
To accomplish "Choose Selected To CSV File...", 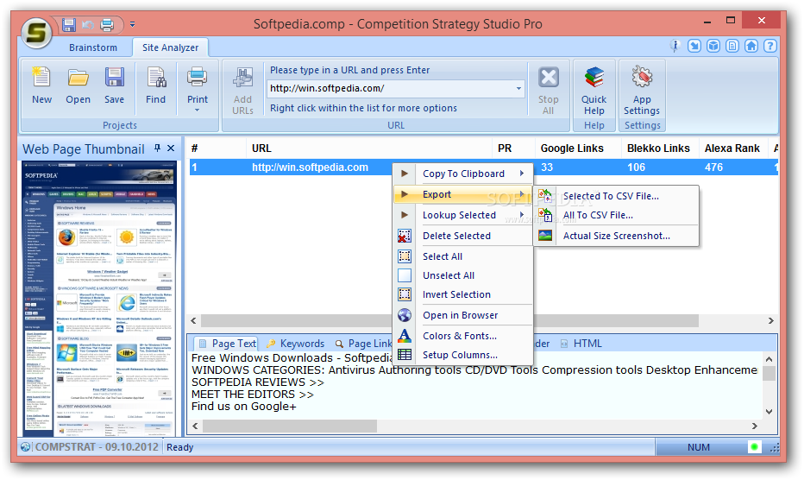I will (x=616, y=196).
